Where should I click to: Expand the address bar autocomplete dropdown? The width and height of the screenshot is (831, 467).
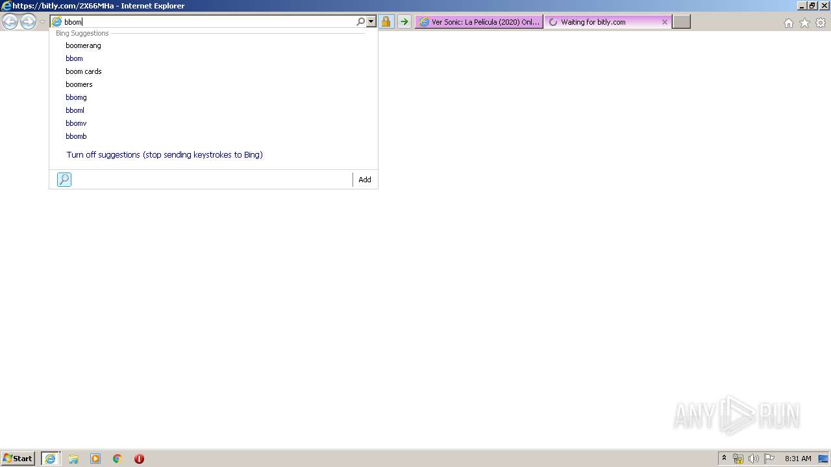(371, 21)
